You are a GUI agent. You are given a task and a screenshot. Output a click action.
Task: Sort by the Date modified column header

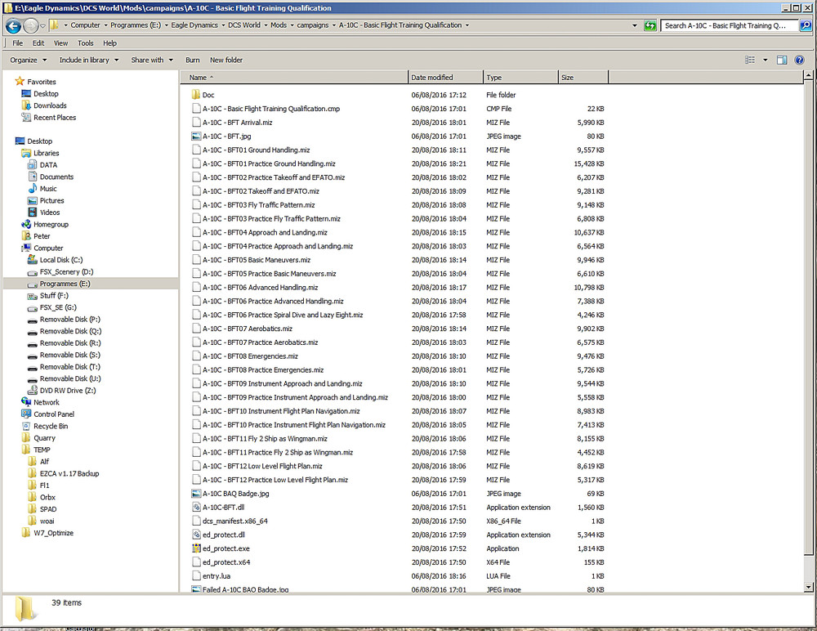tap(445, 77)
